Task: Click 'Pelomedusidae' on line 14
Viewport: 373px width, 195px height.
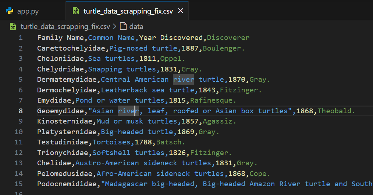Action: (65, 173)
